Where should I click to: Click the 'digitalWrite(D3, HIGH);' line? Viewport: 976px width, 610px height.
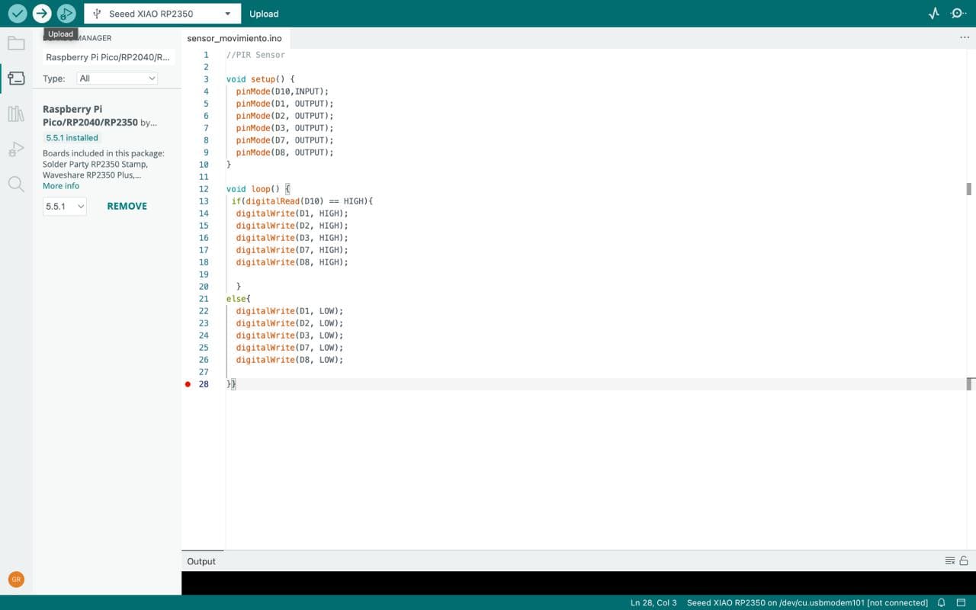[x=292, y=238]
